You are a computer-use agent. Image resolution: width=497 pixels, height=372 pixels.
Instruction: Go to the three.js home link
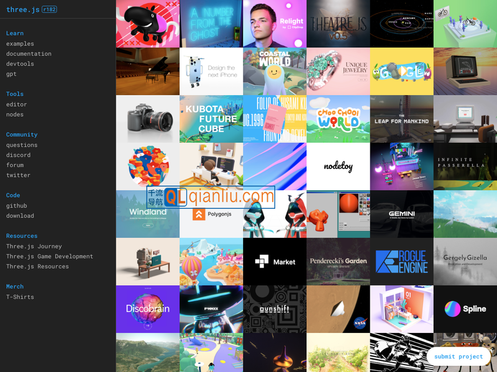point(22,9)
